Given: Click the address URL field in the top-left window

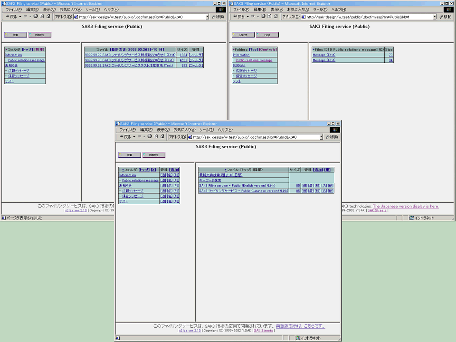Looking at the screenshot, I should tap(142, 17).
